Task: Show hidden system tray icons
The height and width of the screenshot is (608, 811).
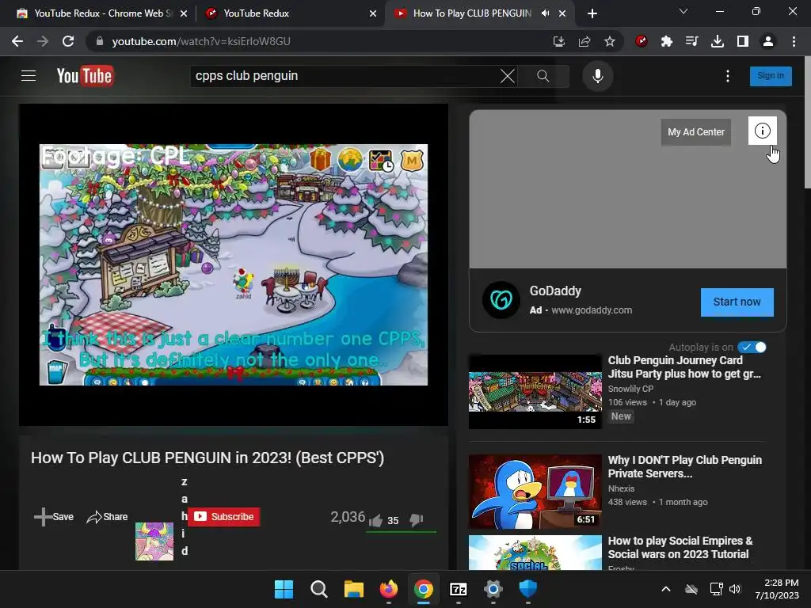Action: pos(665,589)
